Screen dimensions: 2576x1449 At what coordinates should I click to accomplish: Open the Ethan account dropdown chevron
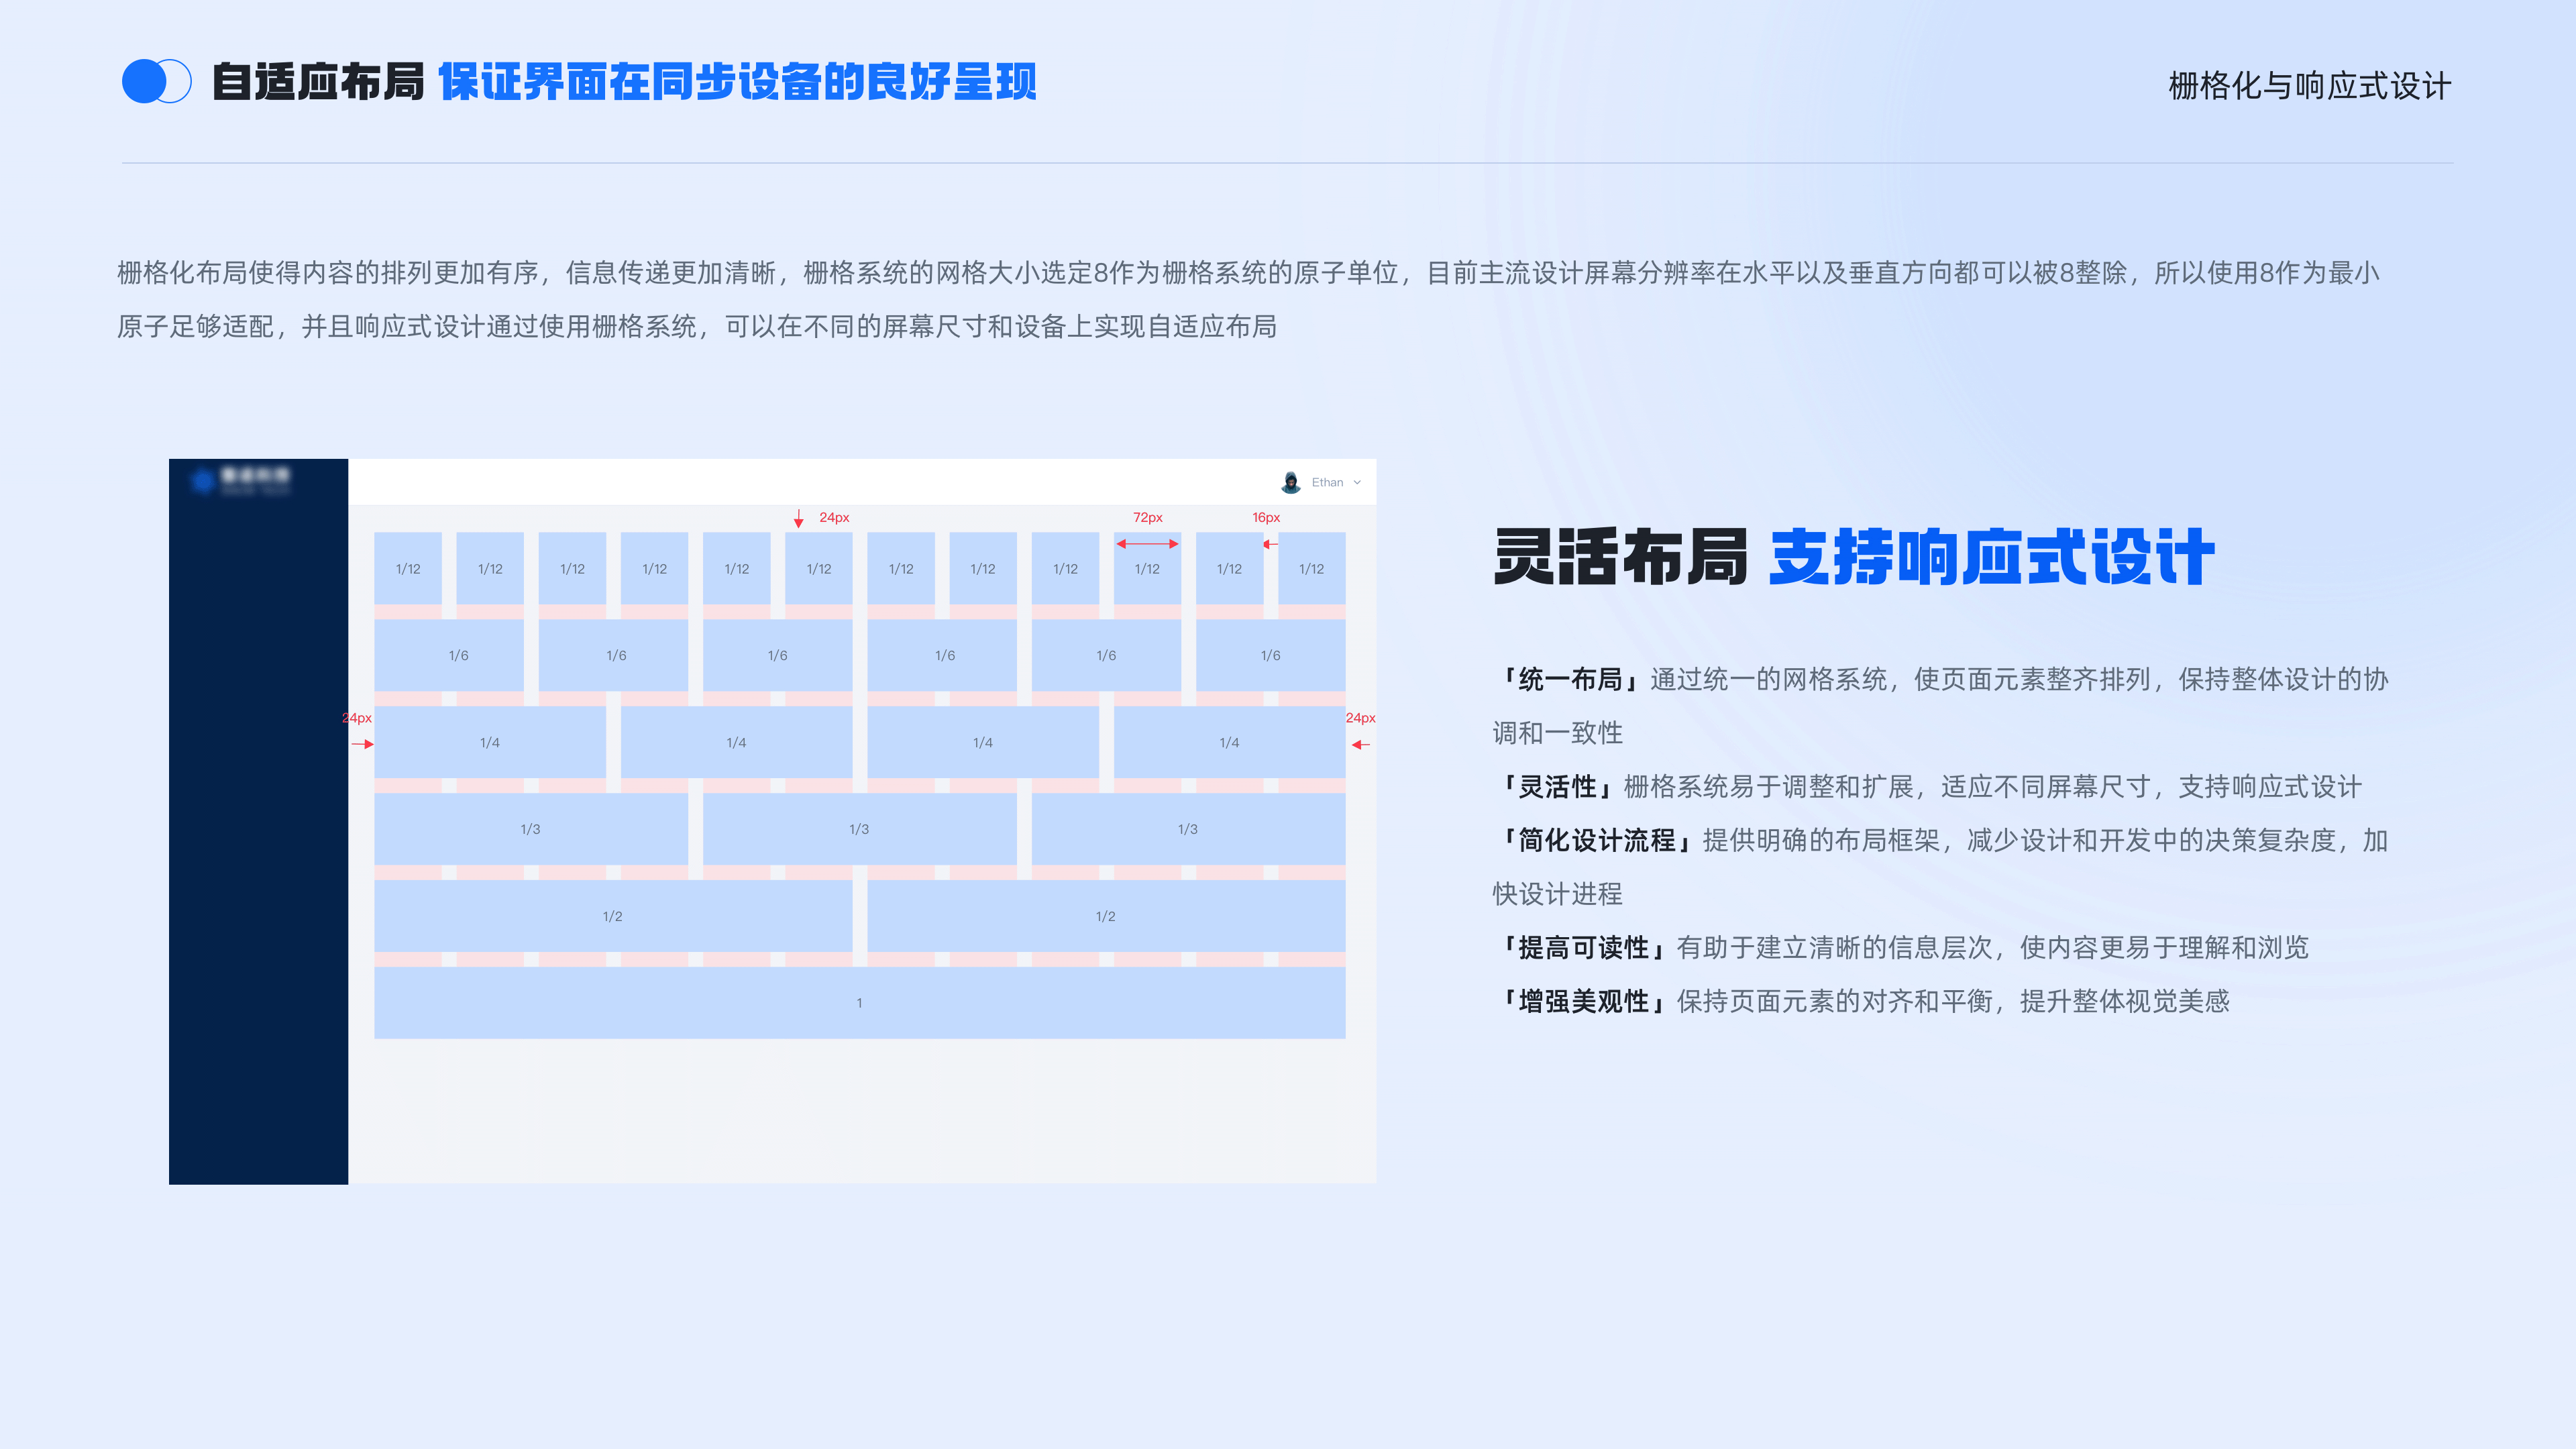click(x=1358, y=482)
